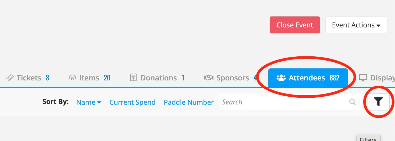Go to the Donations tab label

(159, 78)
